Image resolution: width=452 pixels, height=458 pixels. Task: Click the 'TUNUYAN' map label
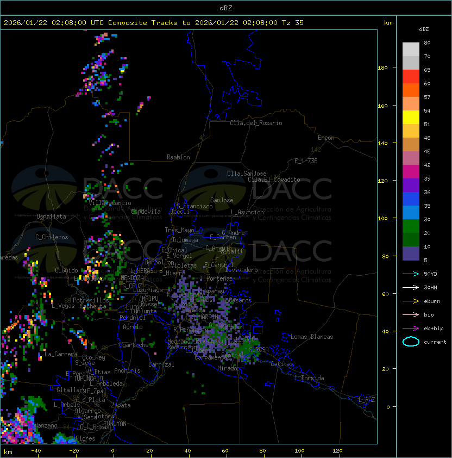point(115,424)
